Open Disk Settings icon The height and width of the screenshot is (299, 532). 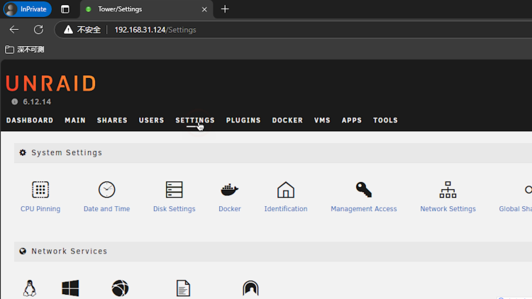(174, 189)
